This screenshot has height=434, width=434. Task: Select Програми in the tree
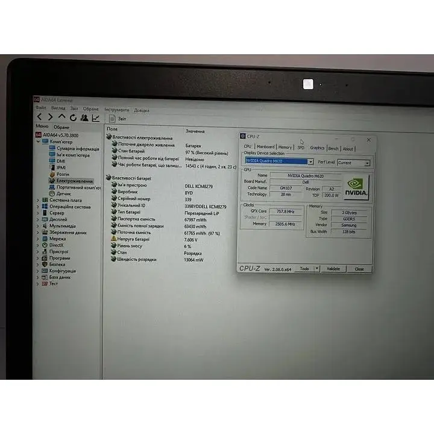tap(56, 258)
